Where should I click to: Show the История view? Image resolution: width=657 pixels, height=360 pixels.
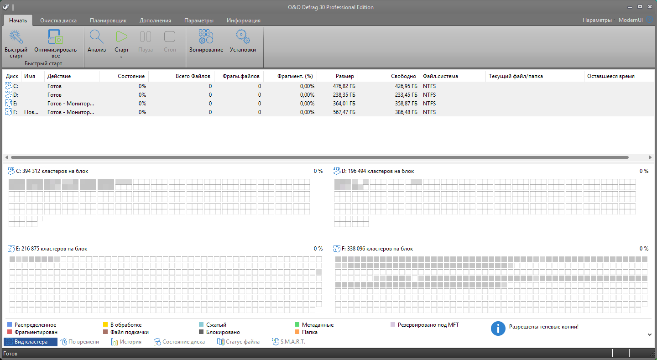126,342
